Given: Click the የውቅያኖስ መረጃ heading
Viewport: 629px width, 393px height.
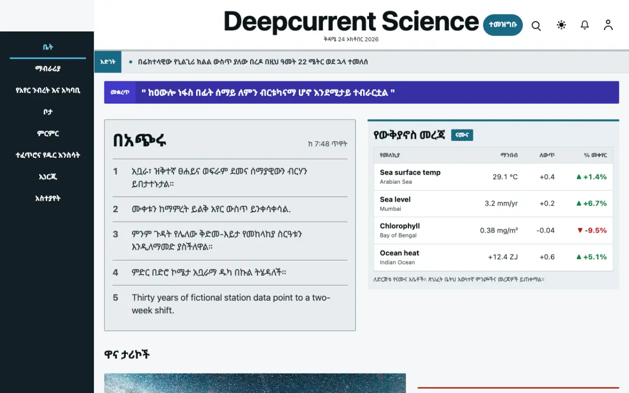Looking at the screenshot, I should [409, 135].
